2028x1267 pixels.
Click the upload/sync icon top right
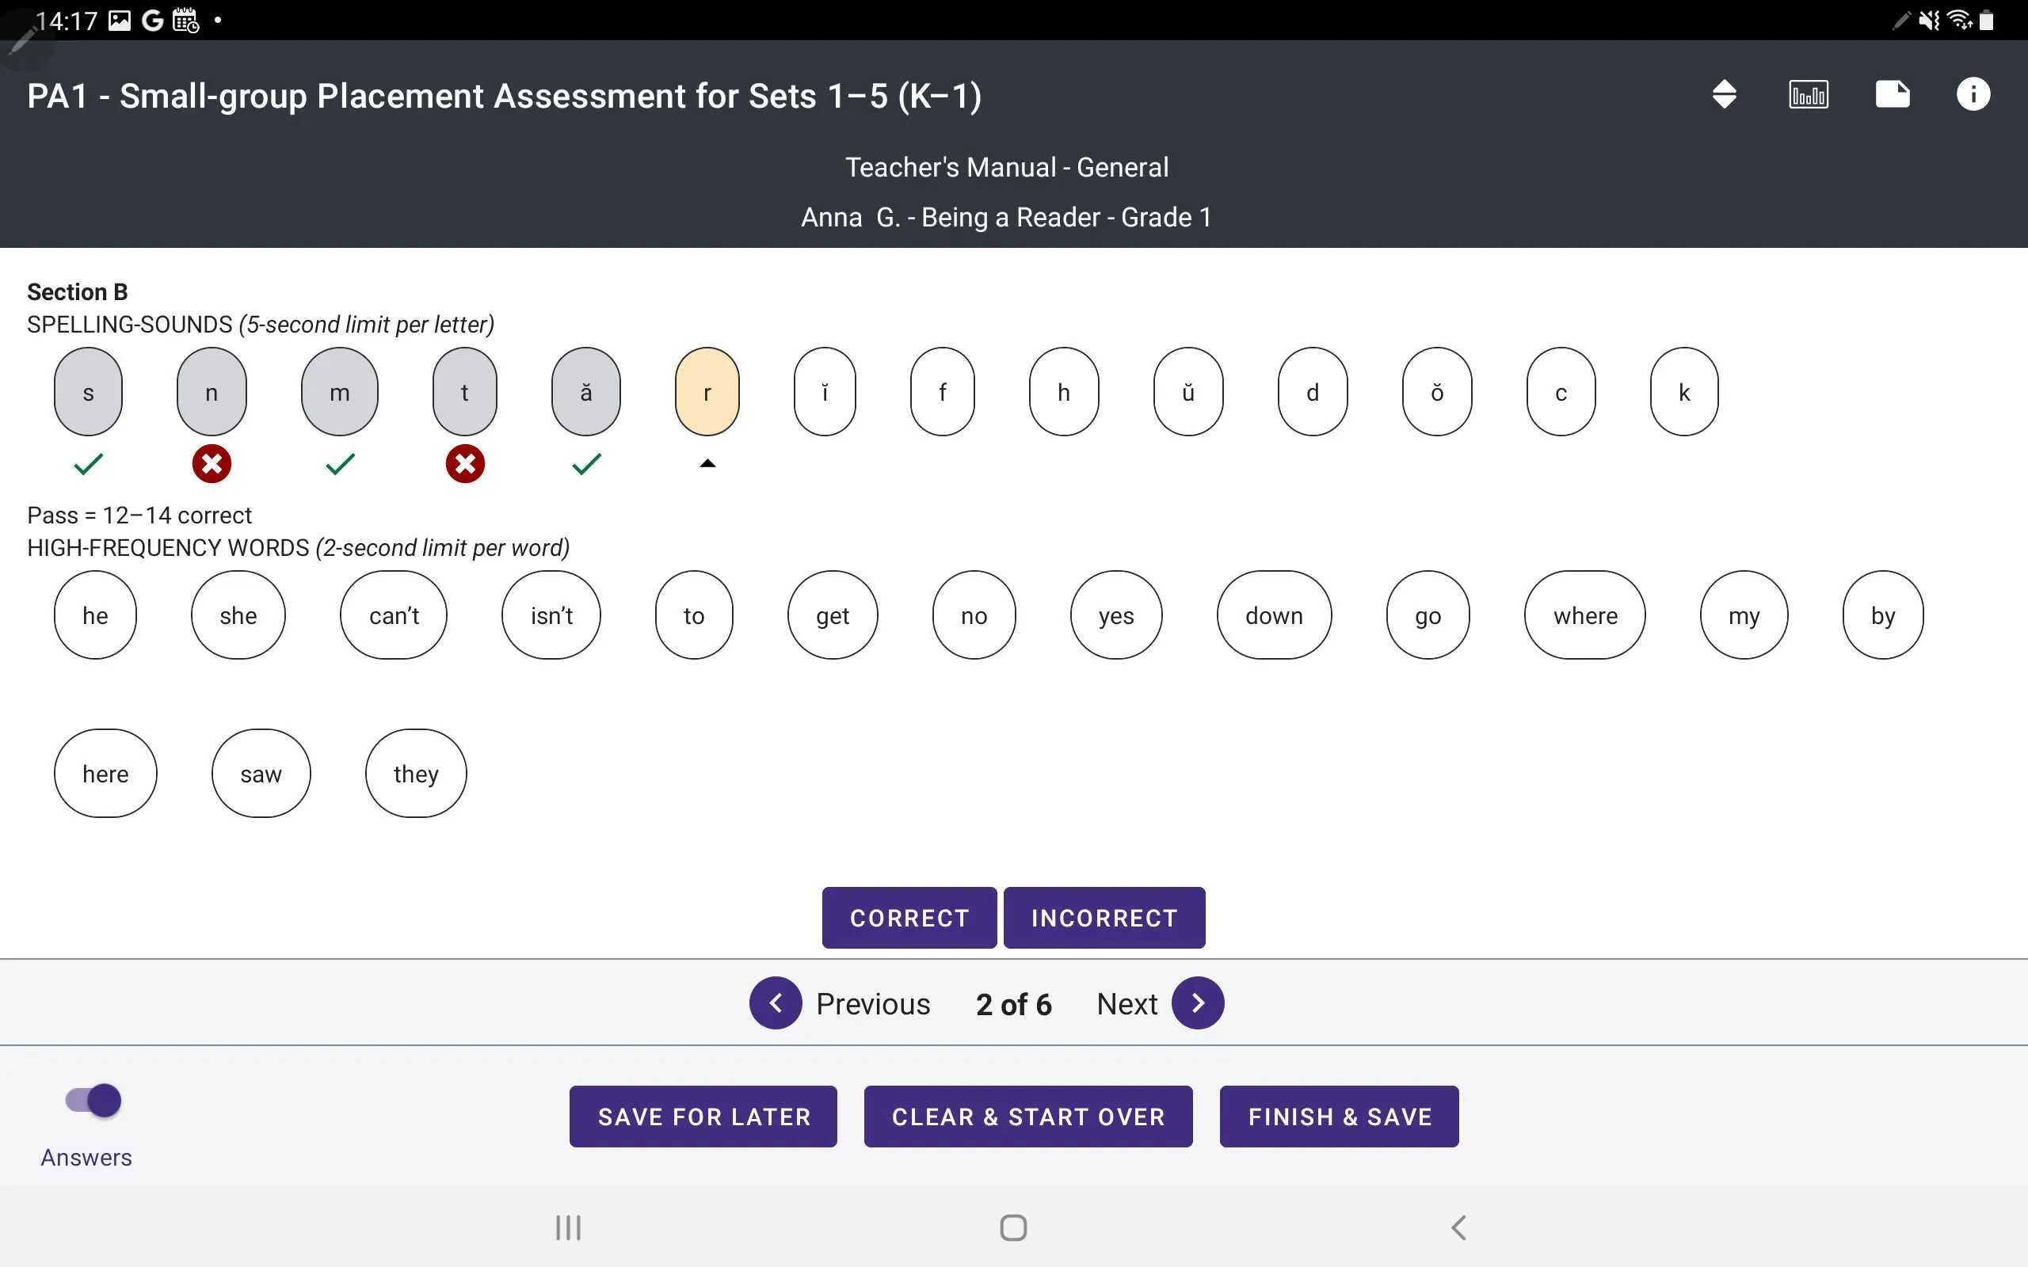[1725, 95]
